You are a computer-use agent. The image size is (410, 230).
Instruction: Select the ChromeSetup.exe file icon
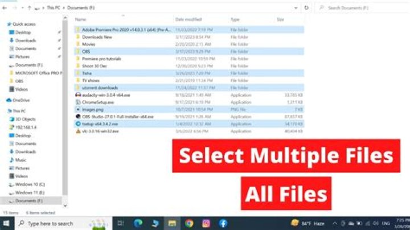point(79,102)
